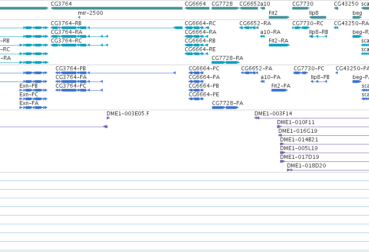Click the CG43250 gene label
The height and width of the screenshot is (252, 369).
[346, 4]
